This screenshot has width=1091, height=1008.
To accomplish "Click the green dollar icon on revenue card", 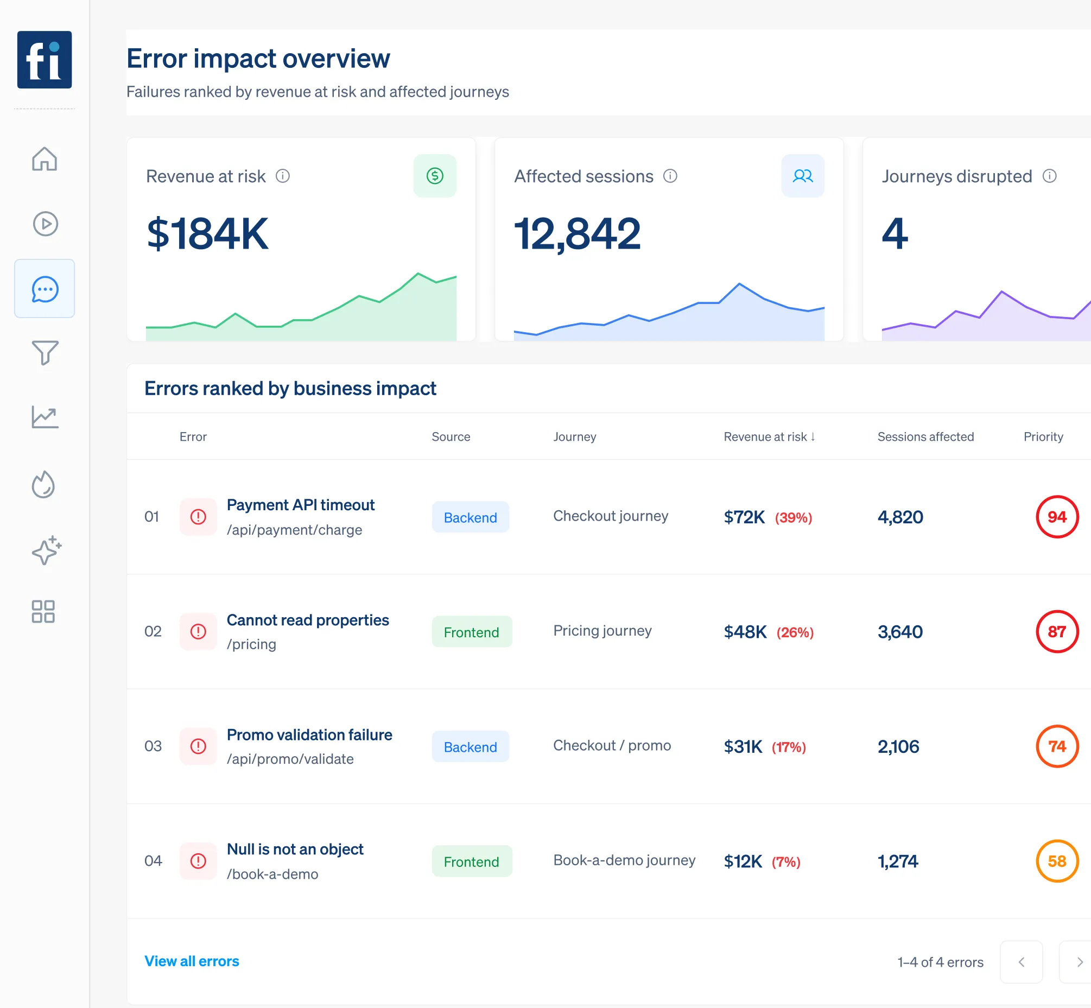I will [435, 176].
